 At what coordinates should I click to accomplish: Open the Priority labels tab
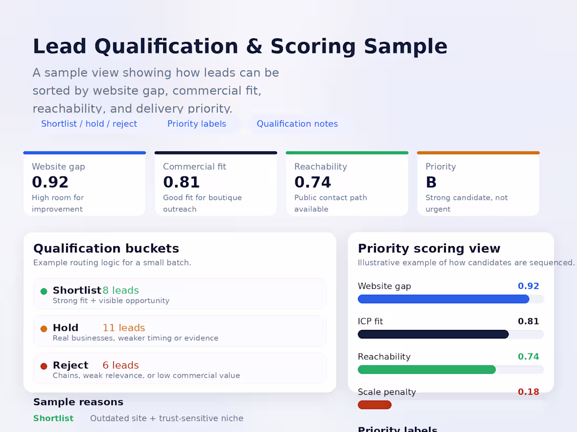point(197,124)
